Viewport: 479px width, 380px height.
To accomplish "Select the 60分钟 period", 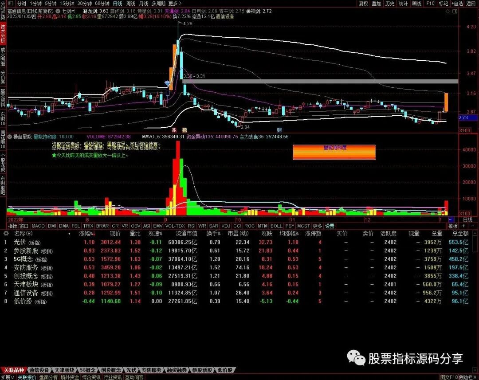I will [102, 4].
